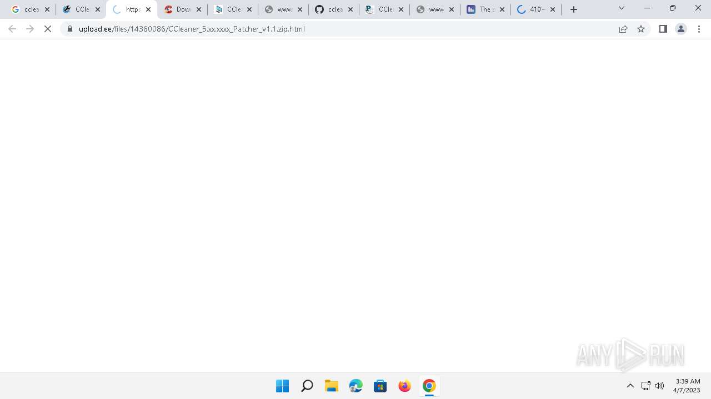Screen dimensions: 711x399
Task: Share this page with the share icon
Action: point(623,29)
